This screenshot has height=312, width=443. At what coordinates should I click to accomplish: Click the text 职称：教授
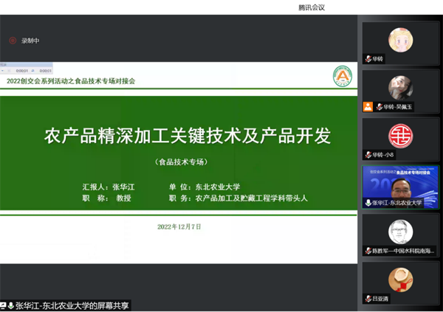coord(107,198)
